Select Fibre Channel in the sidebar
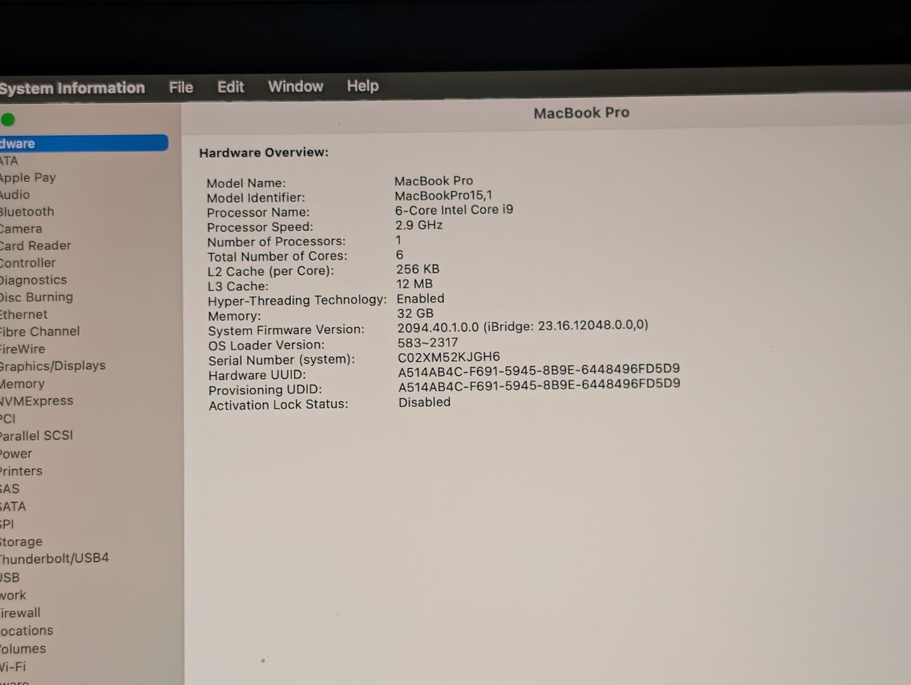This screenshot has height=685, width=911. click(x=40, y=332)
